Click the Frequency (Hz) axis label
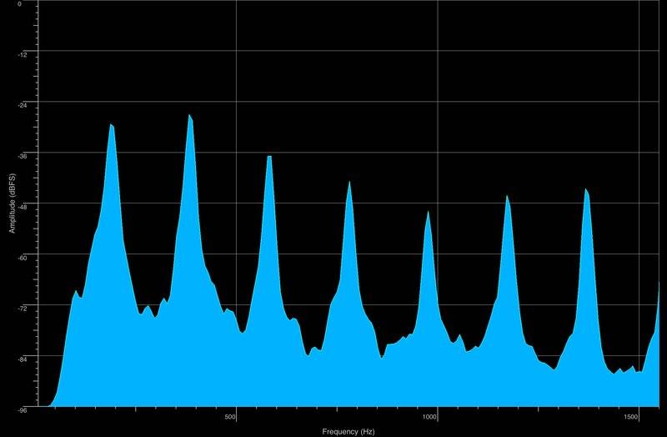The height and width of the screenshot is (437, 667). (349, 431)
